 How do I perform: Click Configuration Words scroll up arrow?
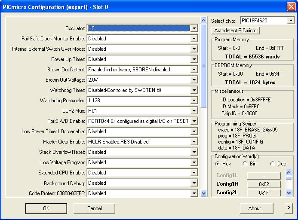click(x=289, y=172)
